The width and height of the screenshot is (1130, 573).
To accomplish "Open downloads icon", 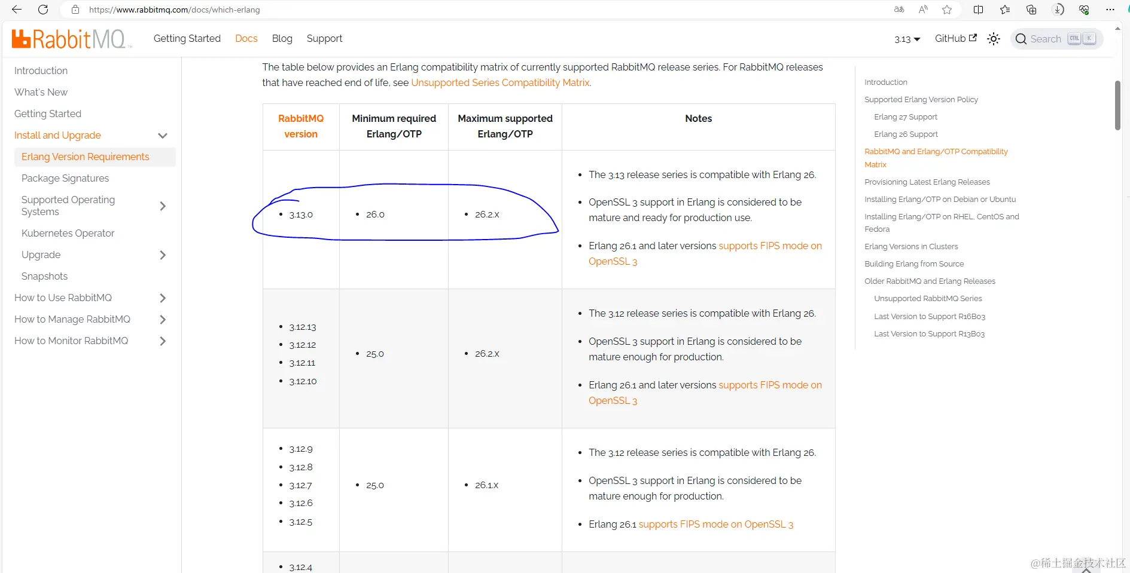I will tap(1058, 10).
